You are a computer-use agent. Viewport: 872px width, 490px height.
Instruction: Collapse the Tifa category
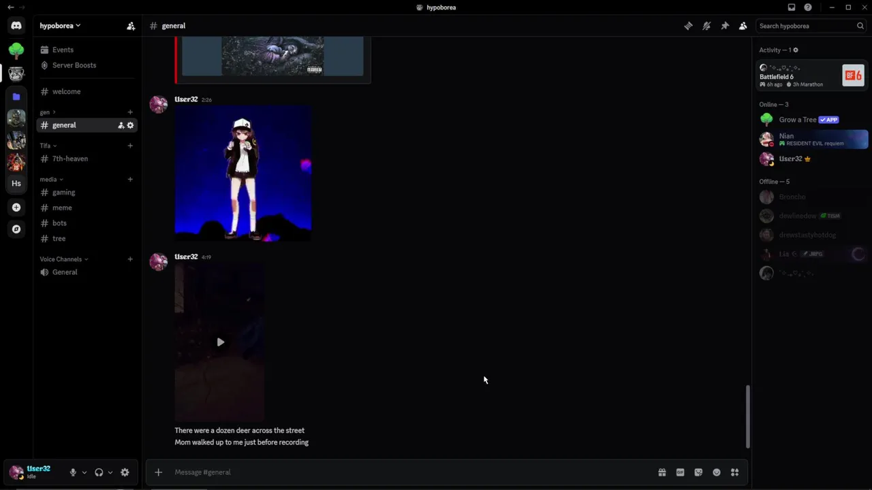(48, 146)
